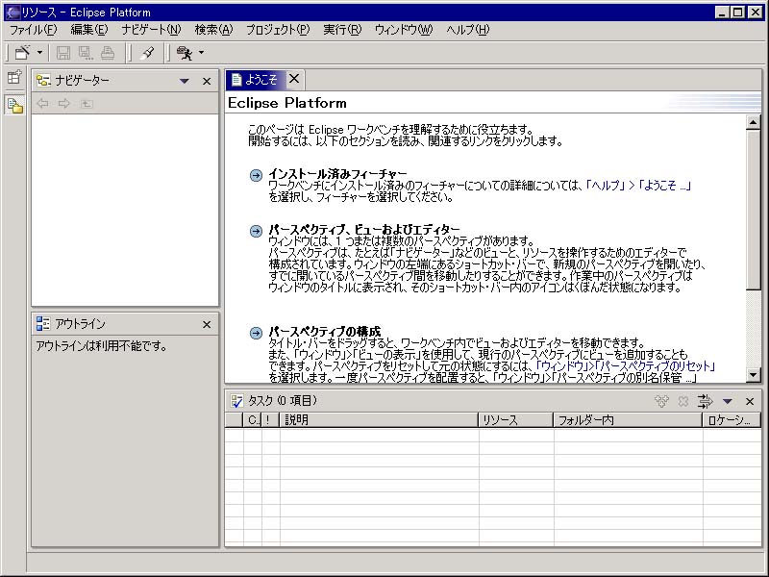769x577 pixels.
Task: Maximize the Eclipse Platform window
Action: [738, 12]
